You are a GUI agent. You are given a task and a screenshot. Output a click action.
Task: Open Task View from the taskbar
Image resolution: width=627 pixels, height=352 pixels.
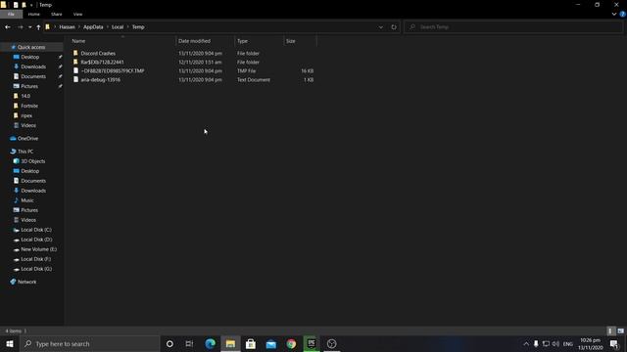click(189, 343)
